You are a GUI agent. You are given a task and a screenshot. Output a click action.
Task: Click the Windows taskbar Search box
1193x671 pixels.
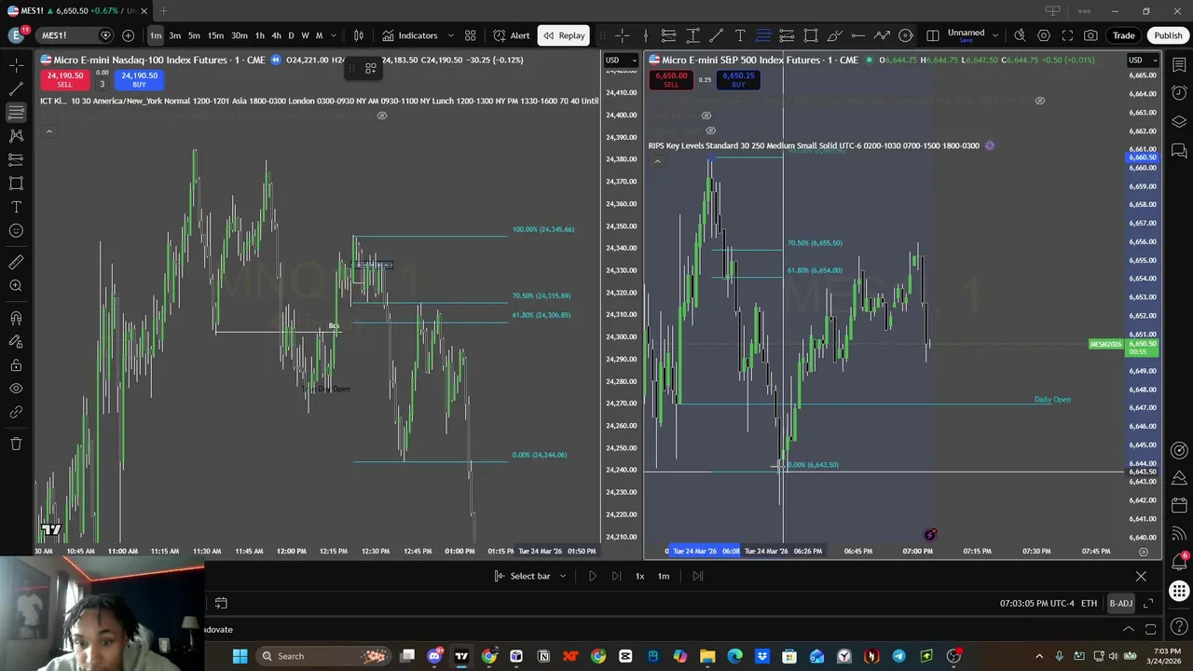tap(322, 656)
